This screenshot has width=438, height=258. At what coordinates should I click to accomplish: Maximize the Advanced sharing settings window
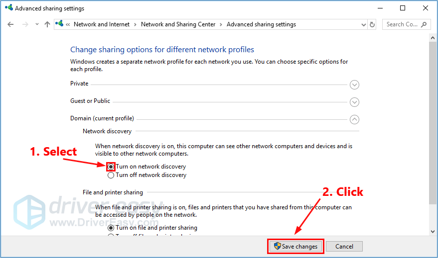pyautogui.click(x=403, y=8)
